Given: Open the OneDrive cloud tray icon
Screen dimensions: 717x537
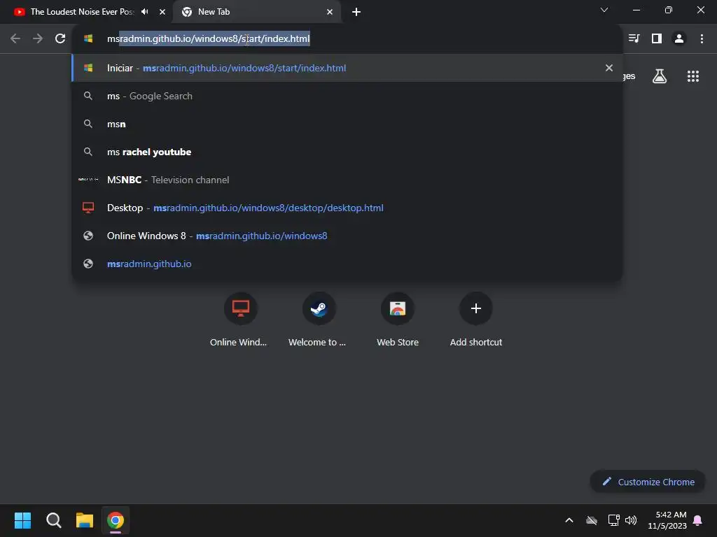Looking at the screenshot, I should tap(592, 520).
